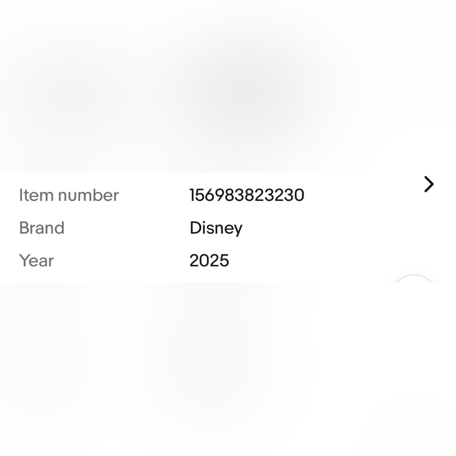Viewport: 456px width, 456px height.
Task: Select the 2025 year value
Action: coord(209,260)
